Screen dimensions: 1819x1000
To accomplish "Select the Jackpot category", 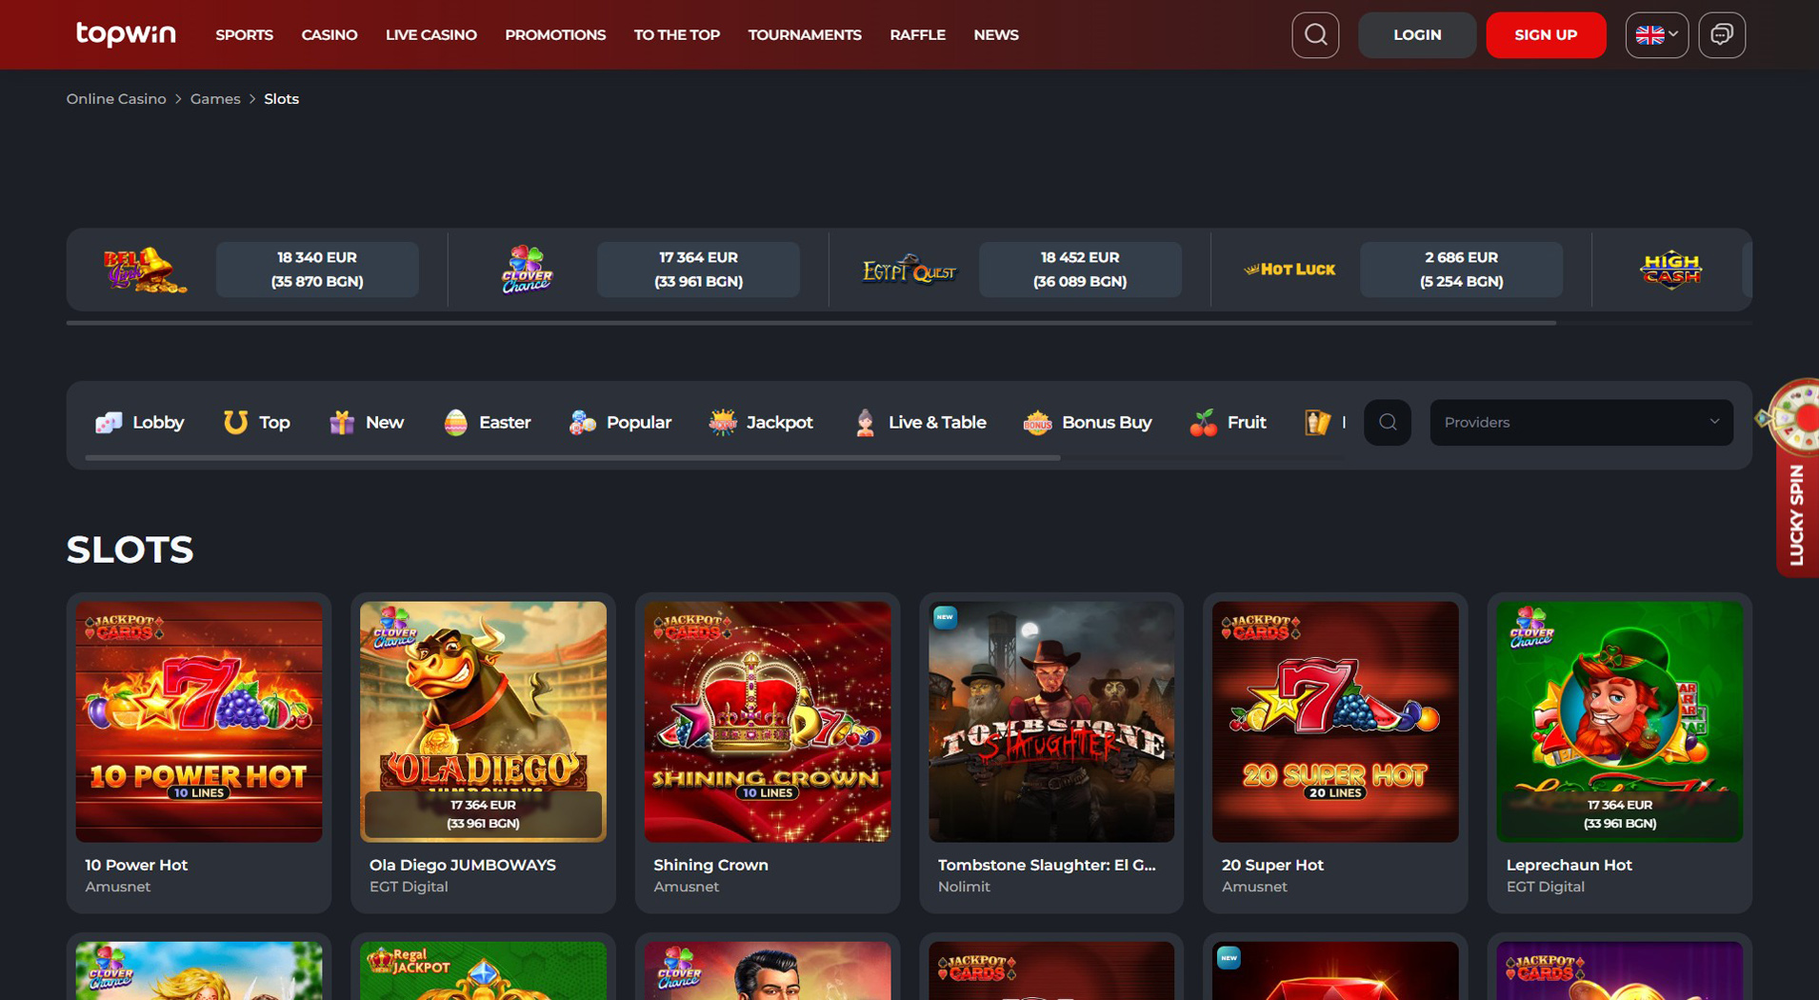I will pyautogui.click(x=761, y=422).
